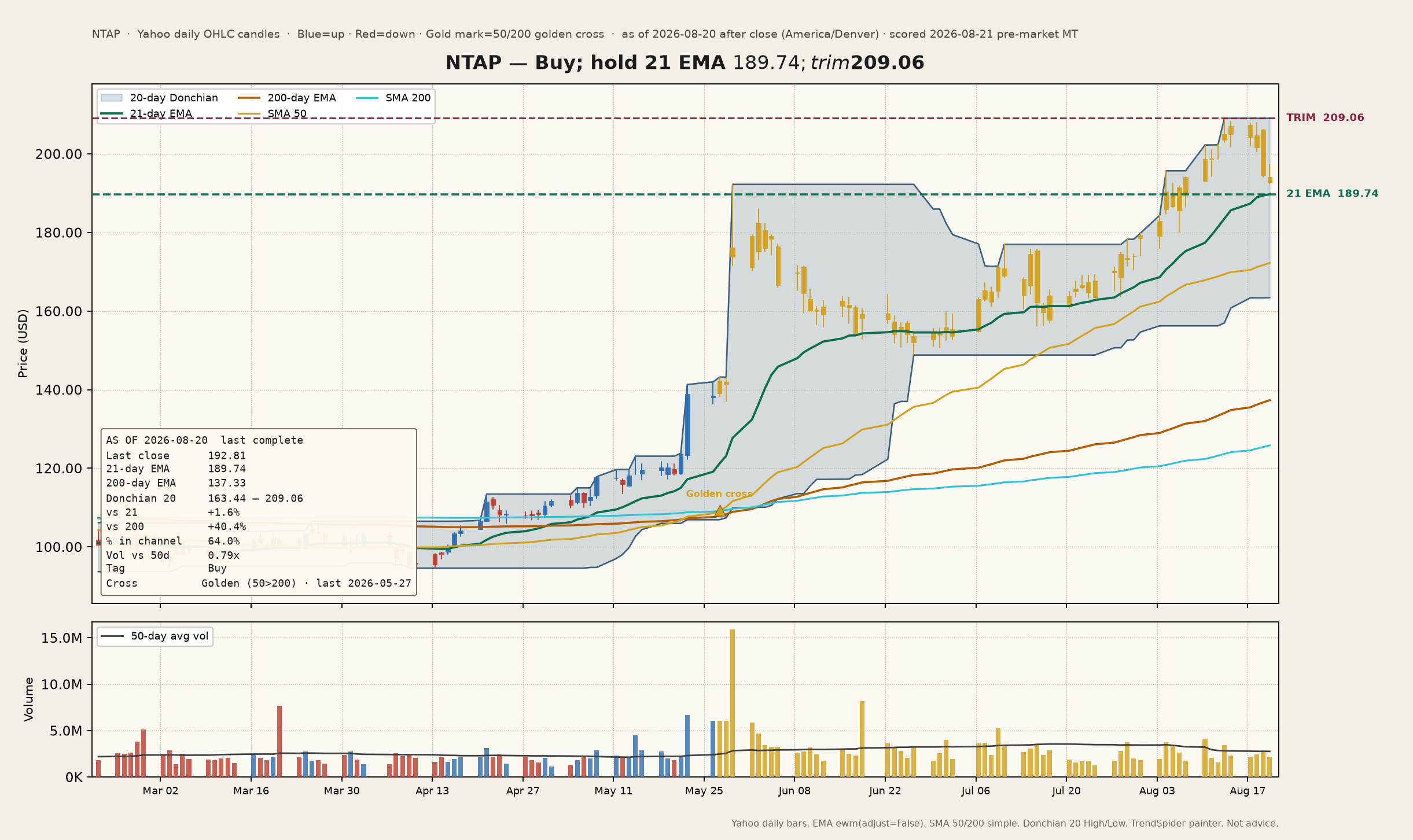Click the 'Mar 02' date label
1413x840 pixels.
coord(160,791)
